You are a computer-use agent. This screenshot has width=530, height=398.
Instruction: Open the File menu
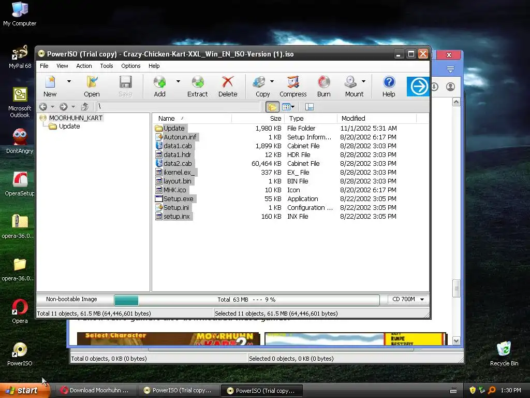44,66
